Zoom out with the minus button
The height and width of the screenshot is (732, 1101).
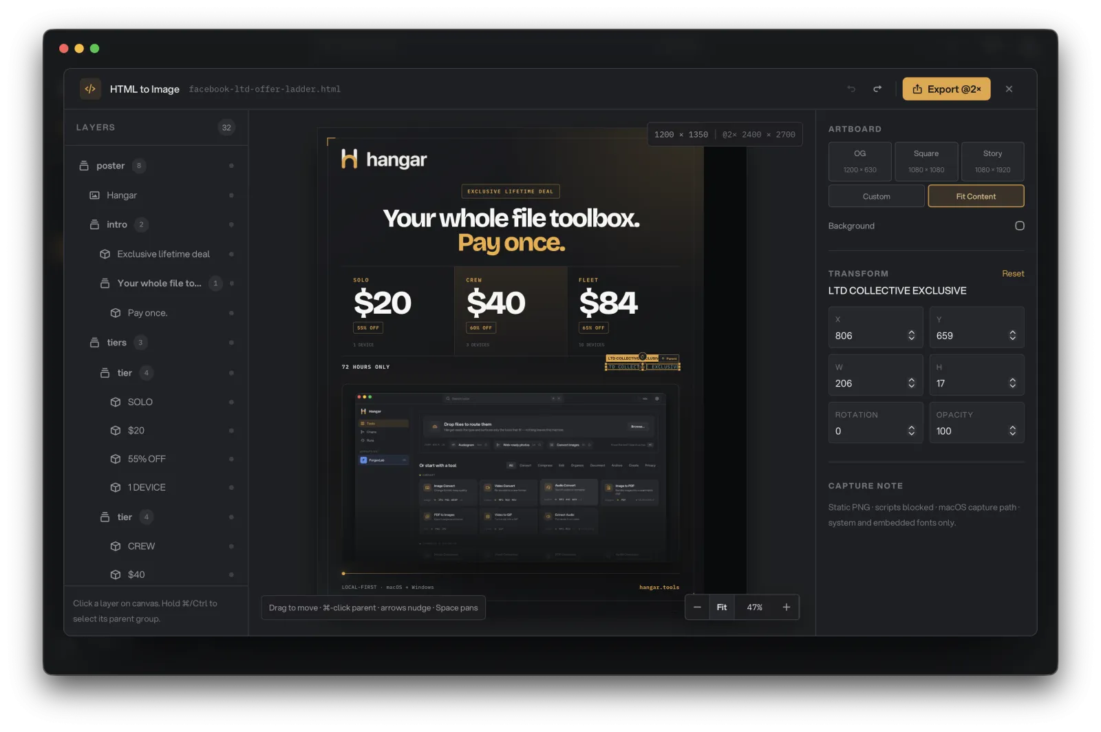pos(697,607)
